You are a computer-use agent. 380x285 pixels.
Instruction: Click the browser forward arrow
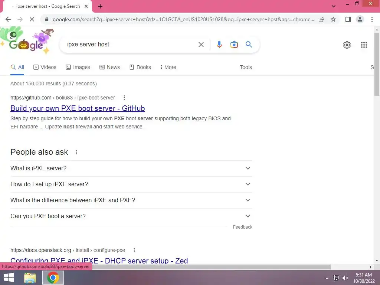[20, 19]
